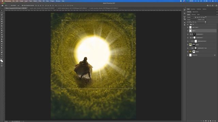The width and height of the screenshot is (218, 122).
Task: Enable the Auto-Select checkbox
Action: tap(10, 5)
